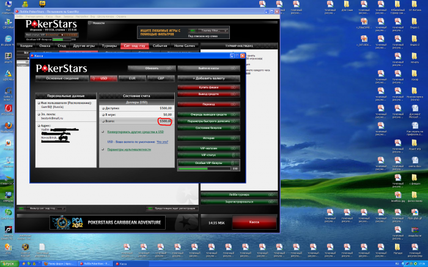Open Основные сведения tab in cashier
Viewport: 428px width, 267px height.
pos(62,79)
